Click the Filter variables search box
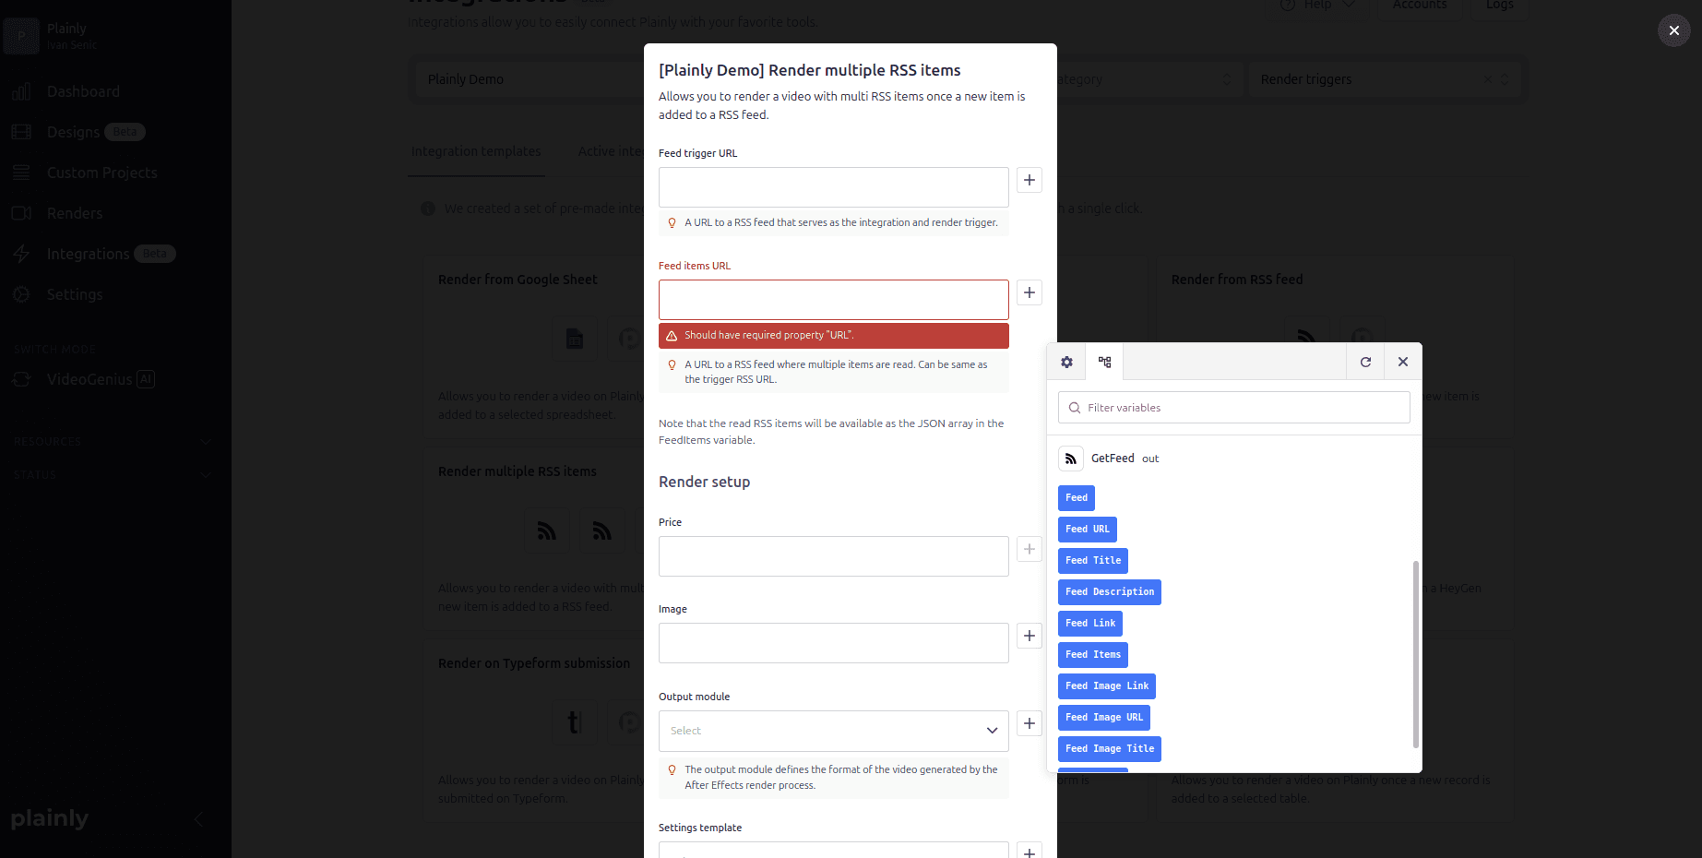This screenshot has width=1702, height=858. tap(1233, 408)
